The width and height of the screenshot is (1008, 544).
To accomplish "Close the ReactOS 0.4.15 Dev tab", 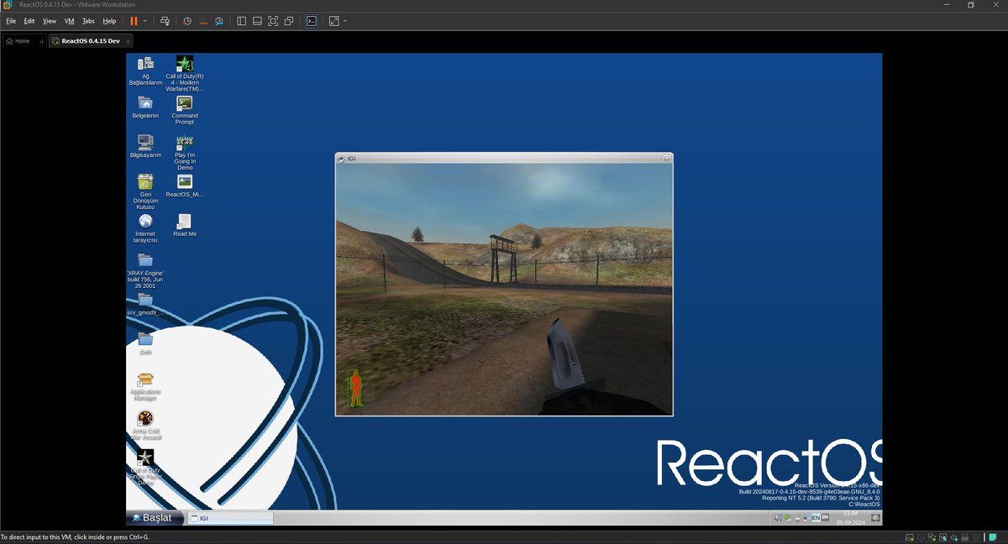I will point(129,41).
